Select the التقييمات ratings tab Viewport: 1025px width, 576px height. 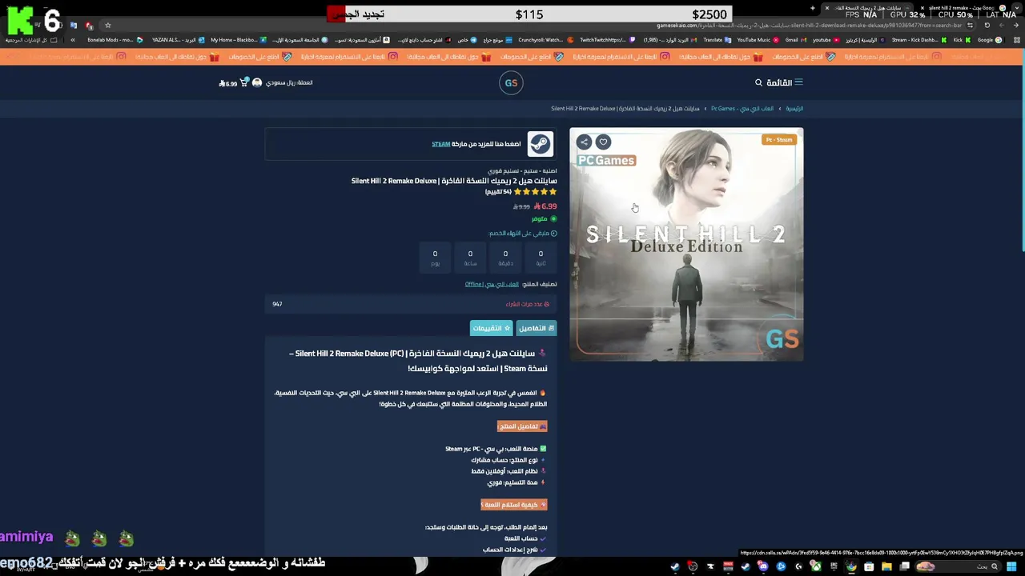pyautogui.click(x=491, y=328)
